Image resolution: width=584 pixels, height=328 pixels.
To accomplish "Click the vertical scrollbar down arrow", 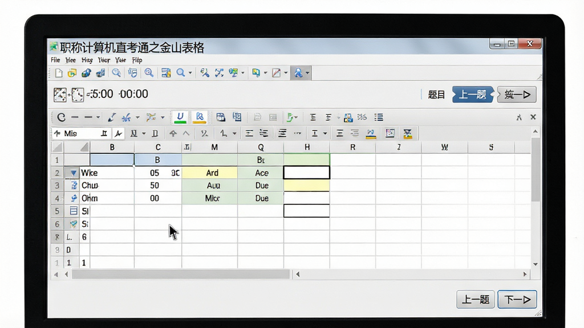I will [x=535, y=264].
